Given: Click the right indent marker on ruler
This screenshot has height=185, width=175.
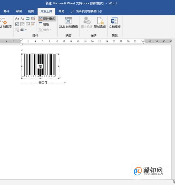Looking at the screenshot, I should click(x=145, y=43).
